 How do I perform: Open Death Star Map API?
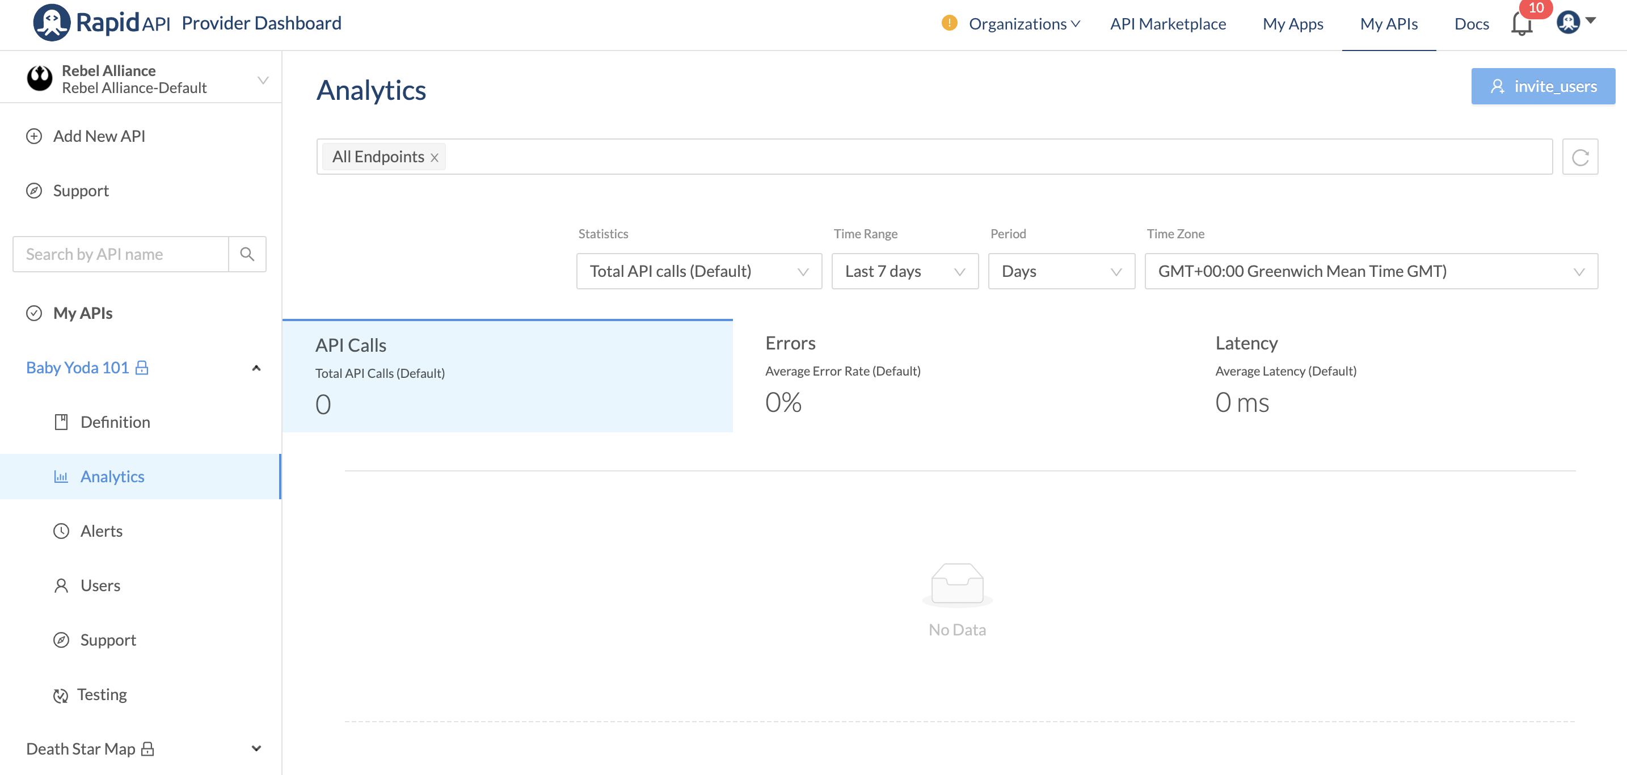81,749
